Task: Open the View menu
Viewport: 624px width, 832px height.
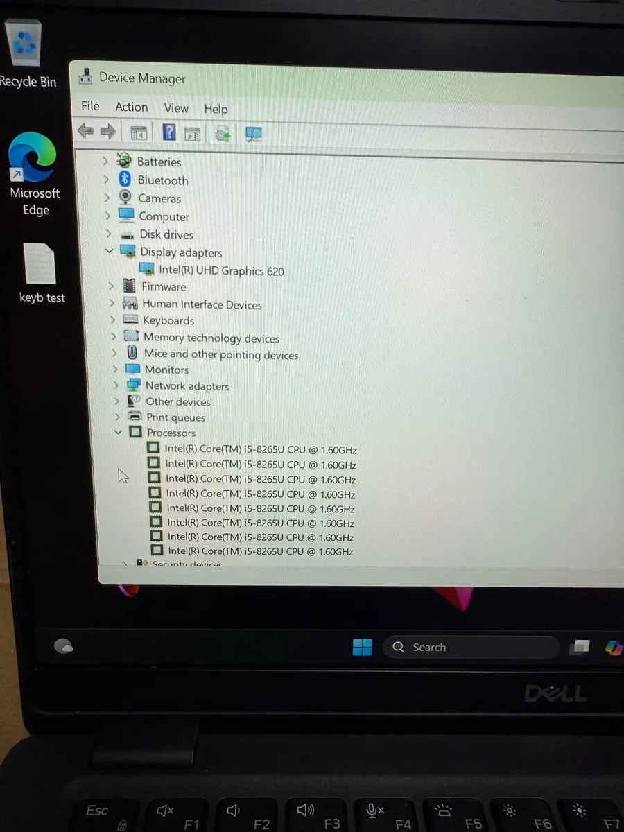Action: 176,108
